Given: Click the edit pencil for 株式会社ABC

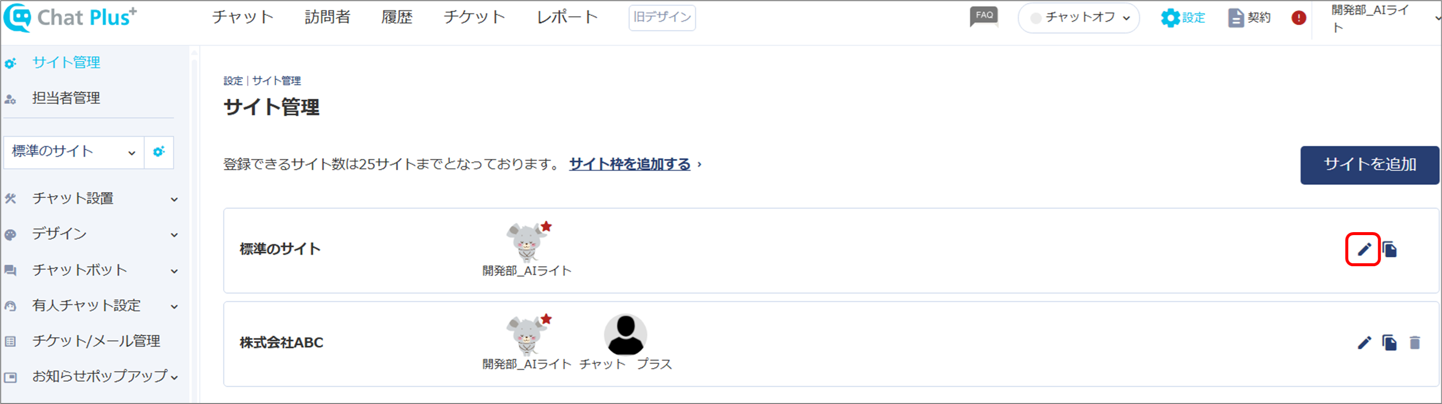Looking at the screenshot, I should [x=1364, y=342].
